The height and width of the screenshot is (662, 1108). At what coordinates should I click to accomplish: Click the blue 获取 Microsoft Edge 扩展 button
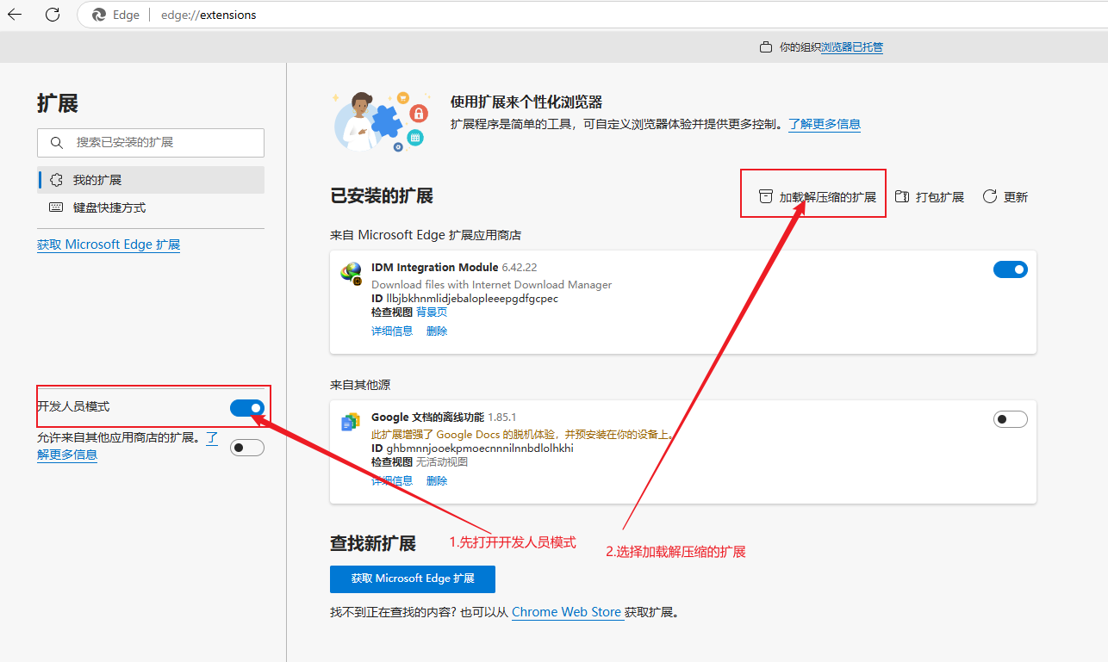click(412, 578)
